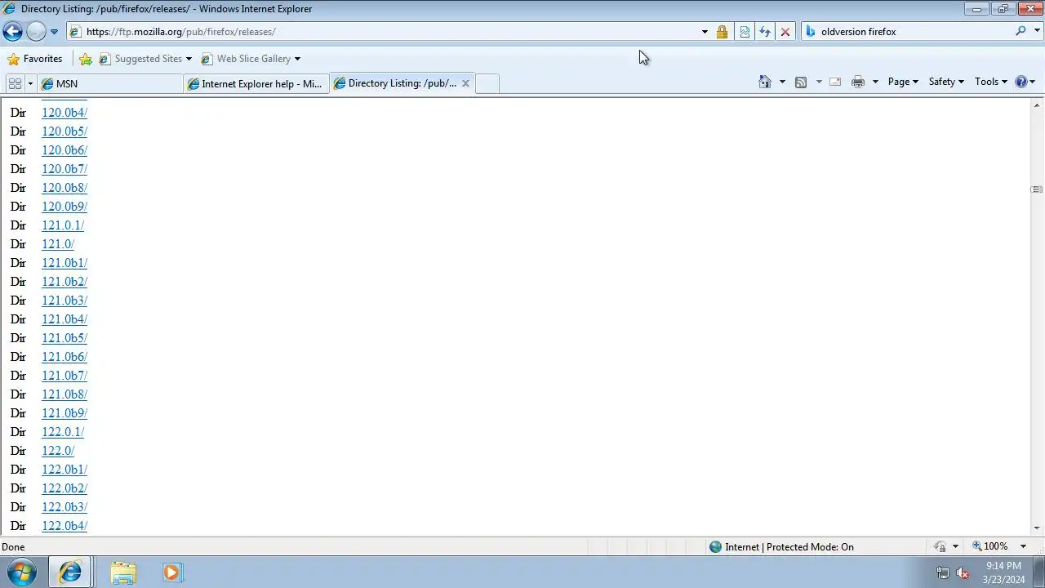Open the Web Slice Gallery link
Screen dimensions: 1045x588
tap(246, 59)
